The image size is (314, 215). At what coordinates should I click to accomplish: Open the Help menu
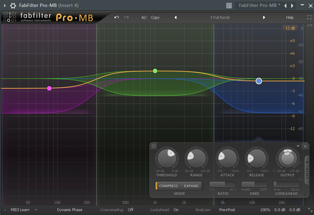[x=289, y=17]
